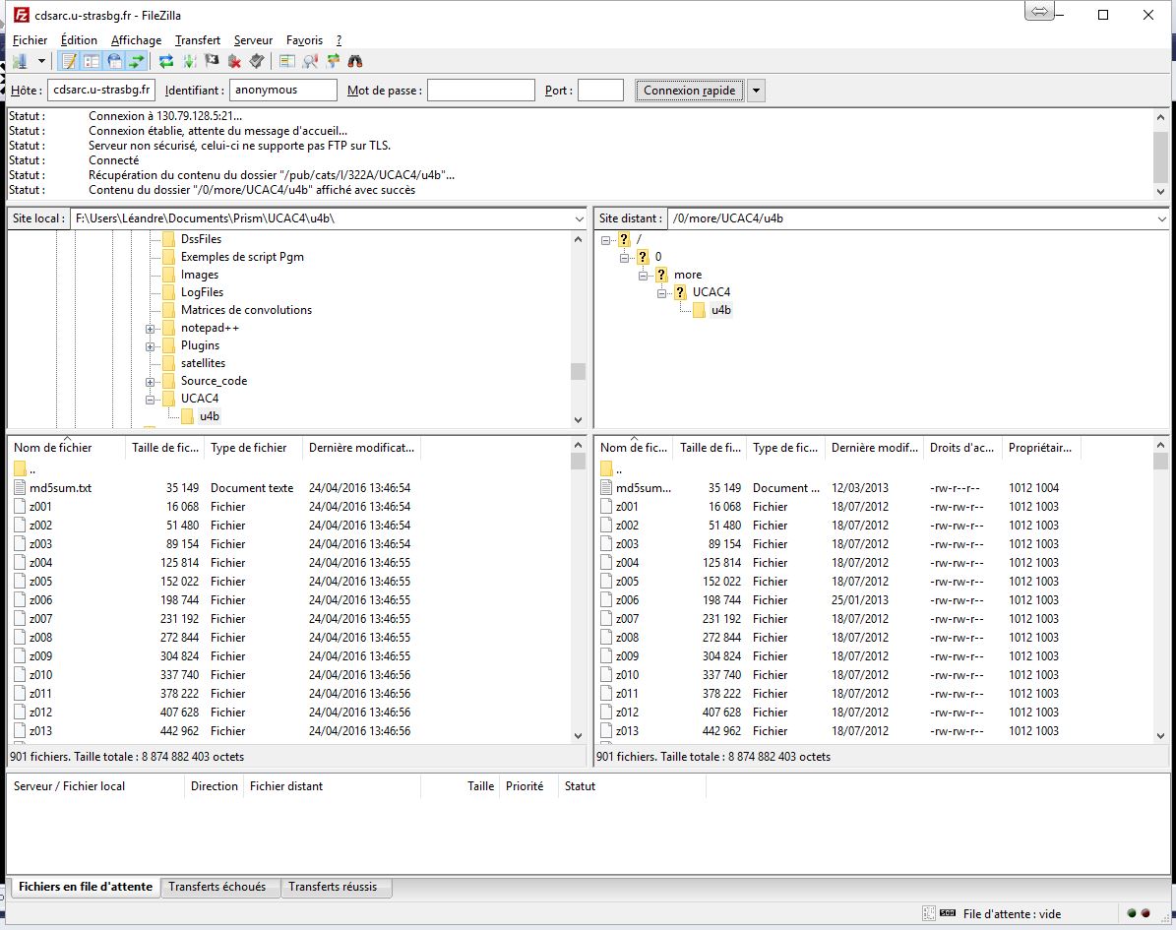Switch to the Transferts échoués tab
Viewport: 1176px width, 930px height.
[x=217, y=887]
